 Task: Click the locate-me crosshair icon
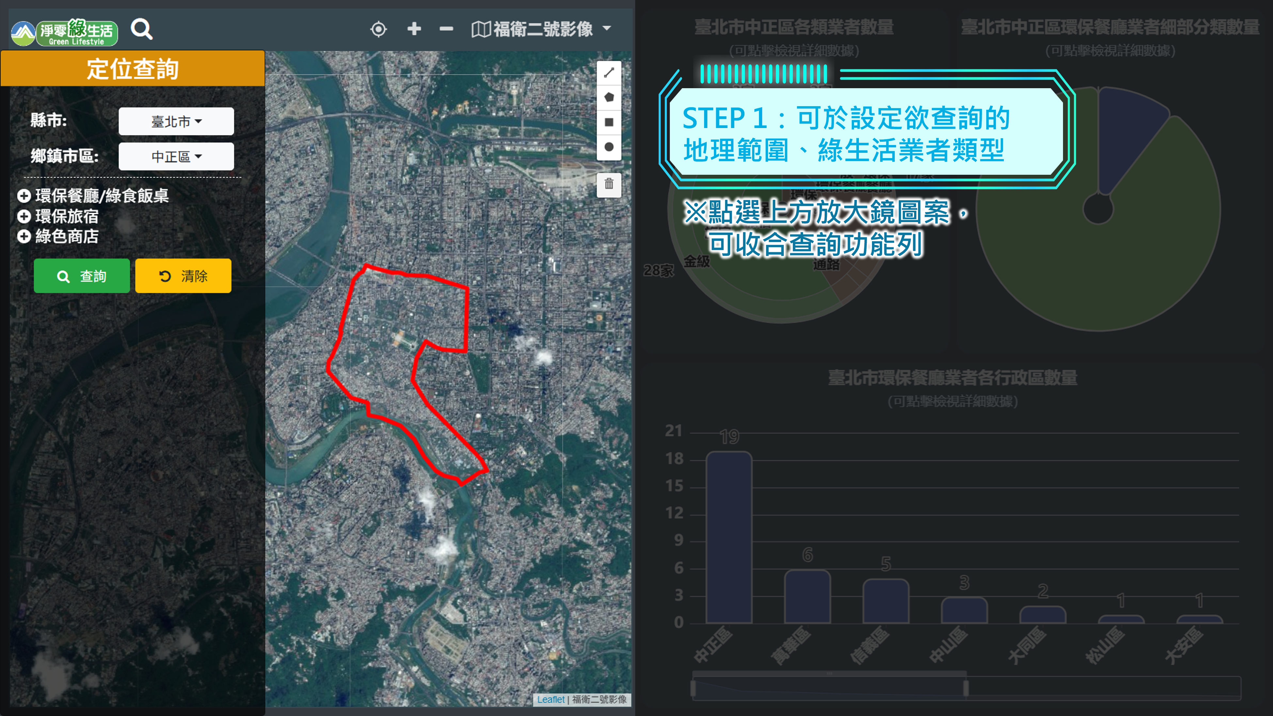(379, 29)
